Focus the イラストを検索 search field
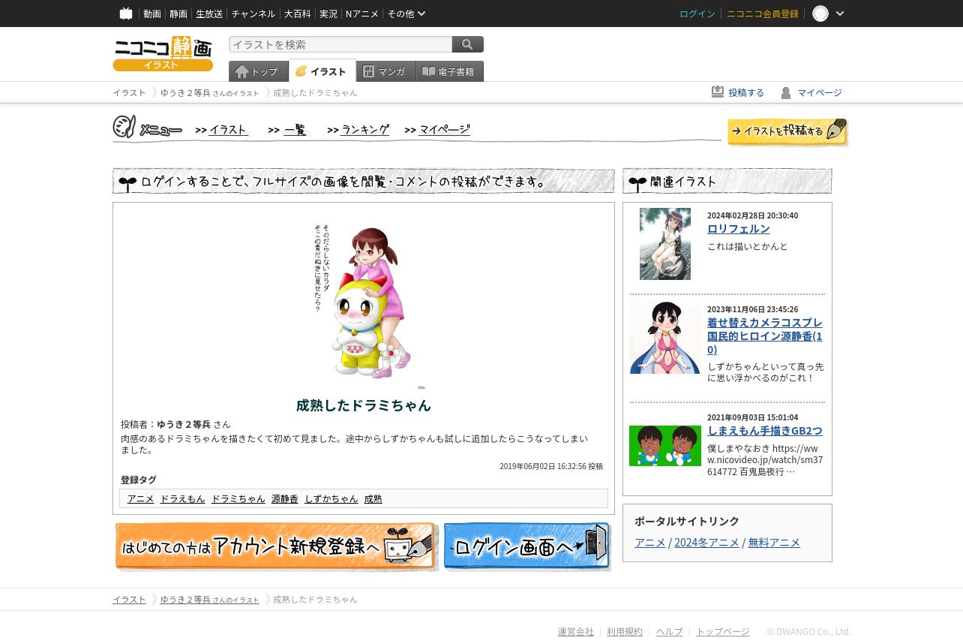 pyautogui.click(x=340, y=44)
